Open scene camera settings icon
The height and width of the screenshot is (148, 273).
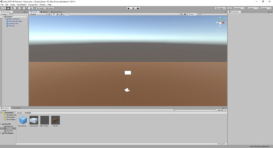click(x=186, y=14)
